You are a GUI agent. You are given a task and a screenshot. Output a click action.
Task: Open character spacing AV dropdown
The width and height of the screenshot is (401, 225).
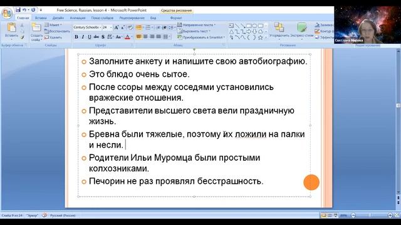[110, 37]
